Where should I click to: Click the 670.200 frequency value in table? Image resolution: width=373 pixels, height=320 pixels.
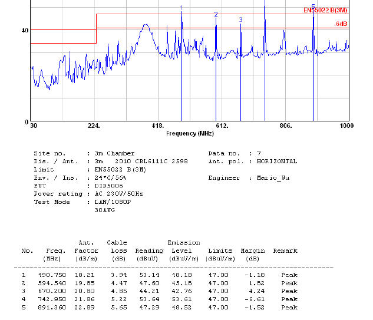(x=55, y=291)
